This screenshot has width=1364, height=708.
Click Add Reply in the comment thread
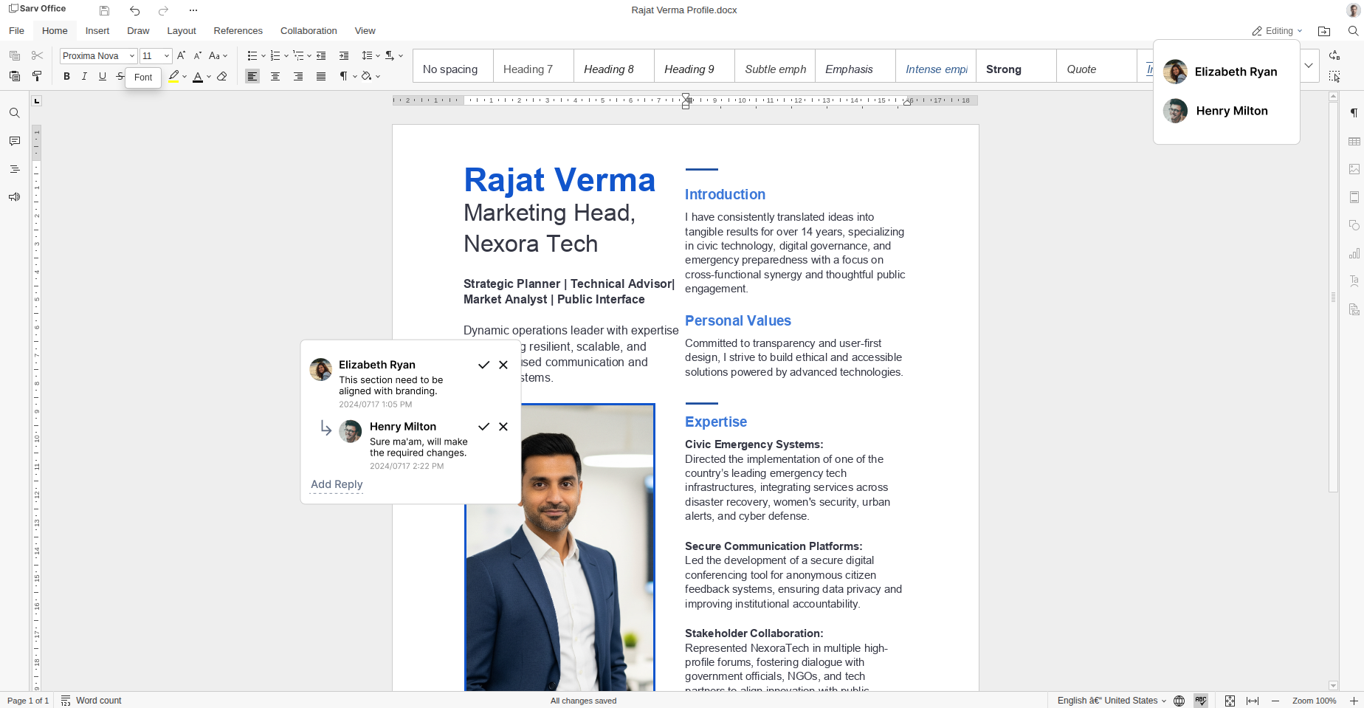pos(336,485)
